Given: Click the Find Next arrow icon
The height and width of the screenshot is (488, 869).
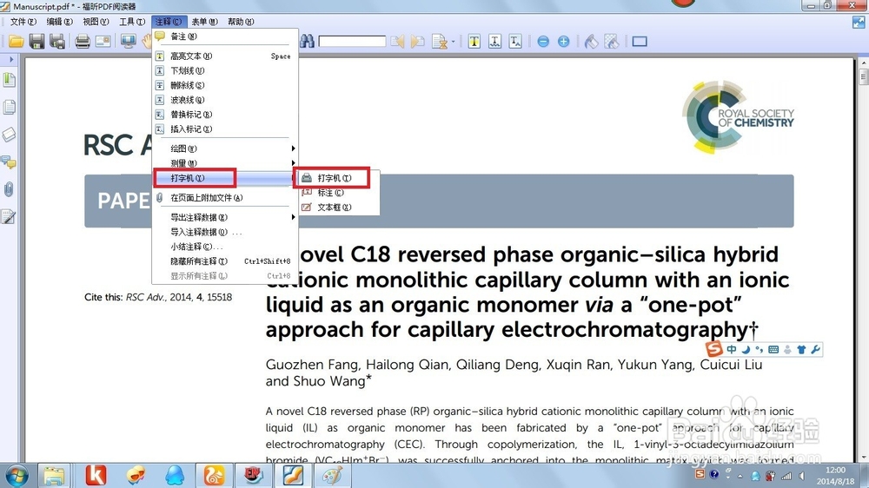Looking at the screenshot, I should [418, 42].
